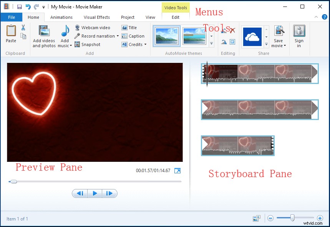Click the Sign in button
Image resolution: width=330 pixels, height=227 pixels.
(299, 36)
